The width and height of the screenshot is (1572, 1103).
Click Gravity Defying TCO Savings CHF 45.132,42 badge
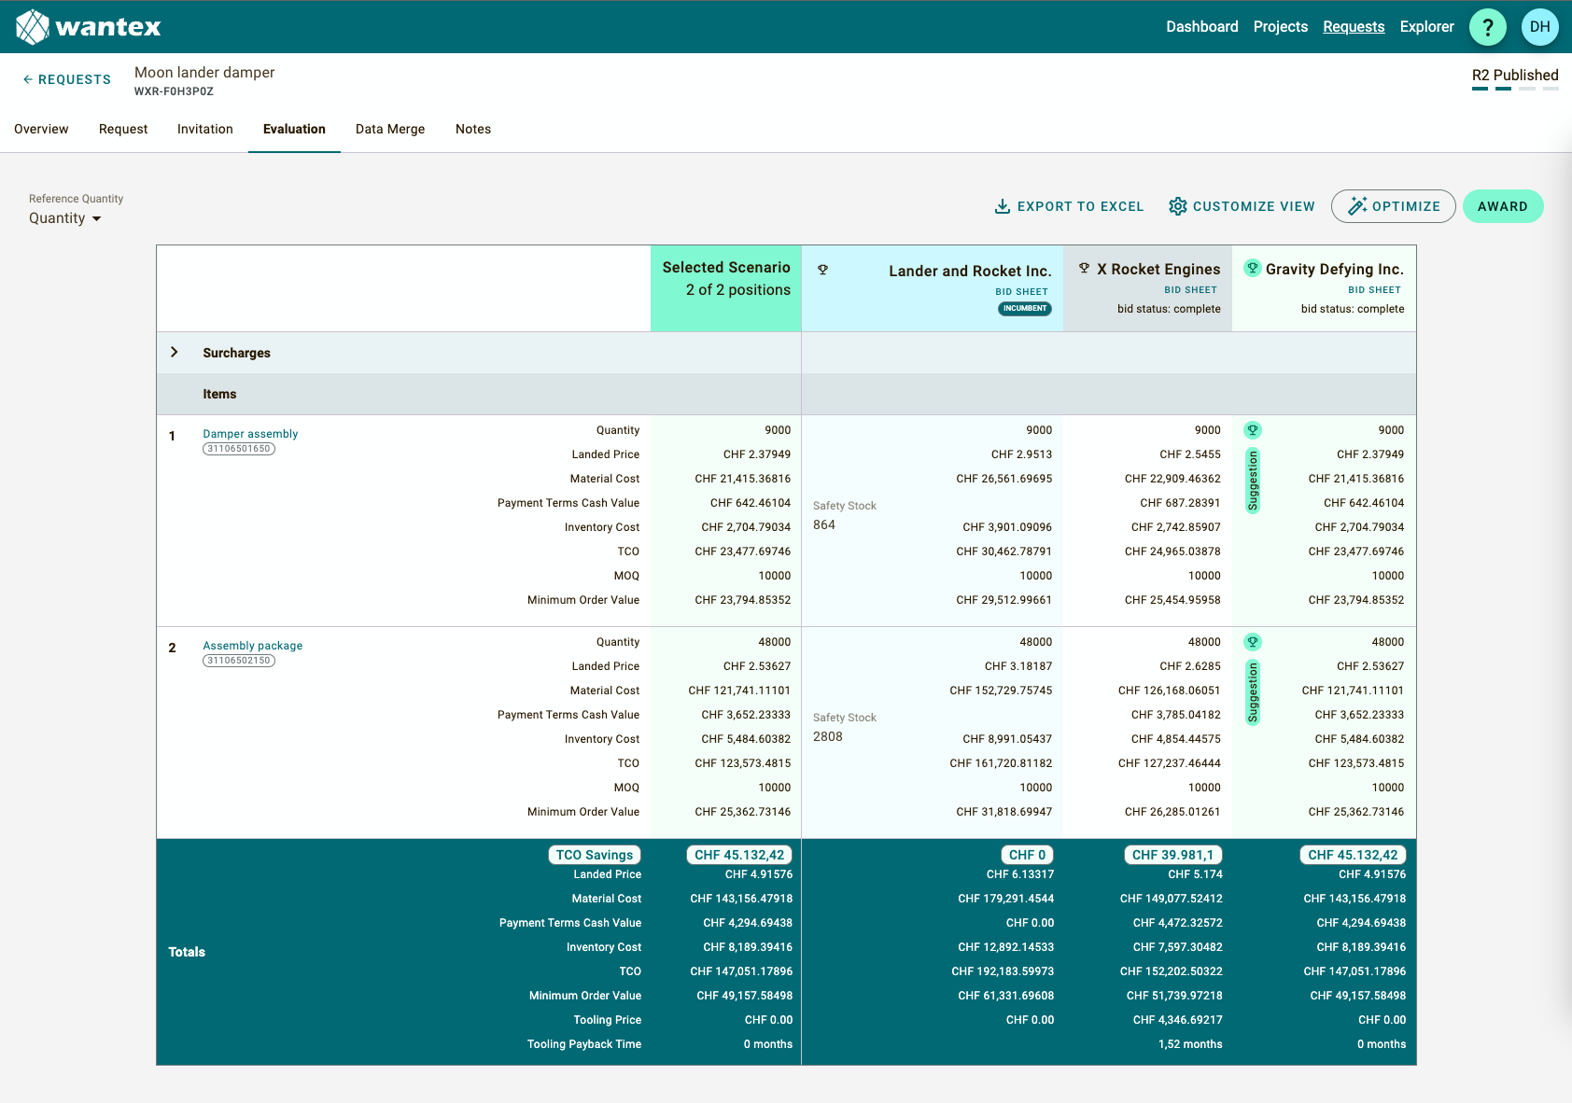(1353, 855)
